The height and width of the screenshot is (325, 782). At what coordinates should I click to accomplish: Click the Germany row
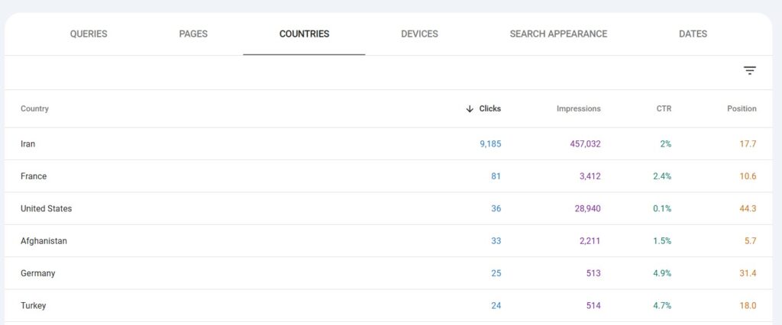click(x=37, y=274)
